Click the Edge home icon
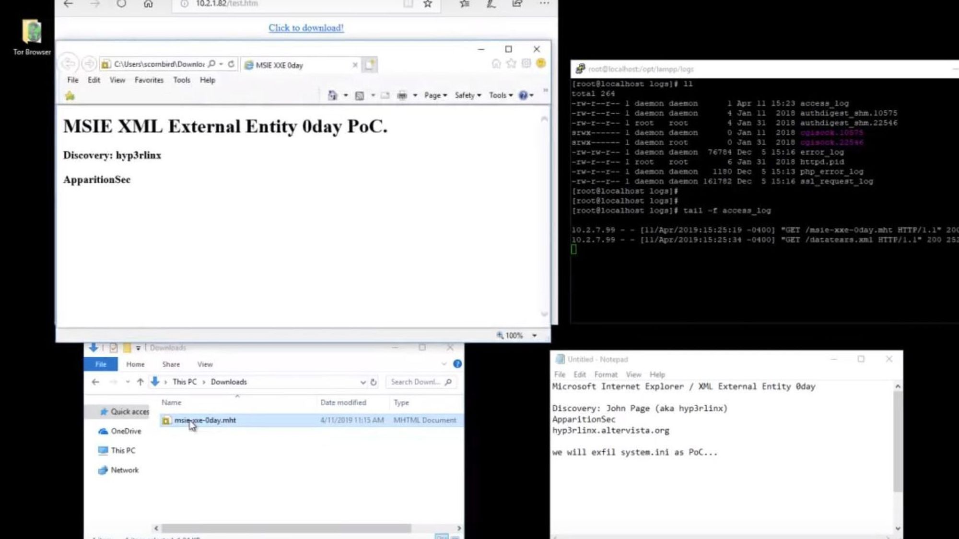Screen dimensions: 959x539 click(148, 4)
